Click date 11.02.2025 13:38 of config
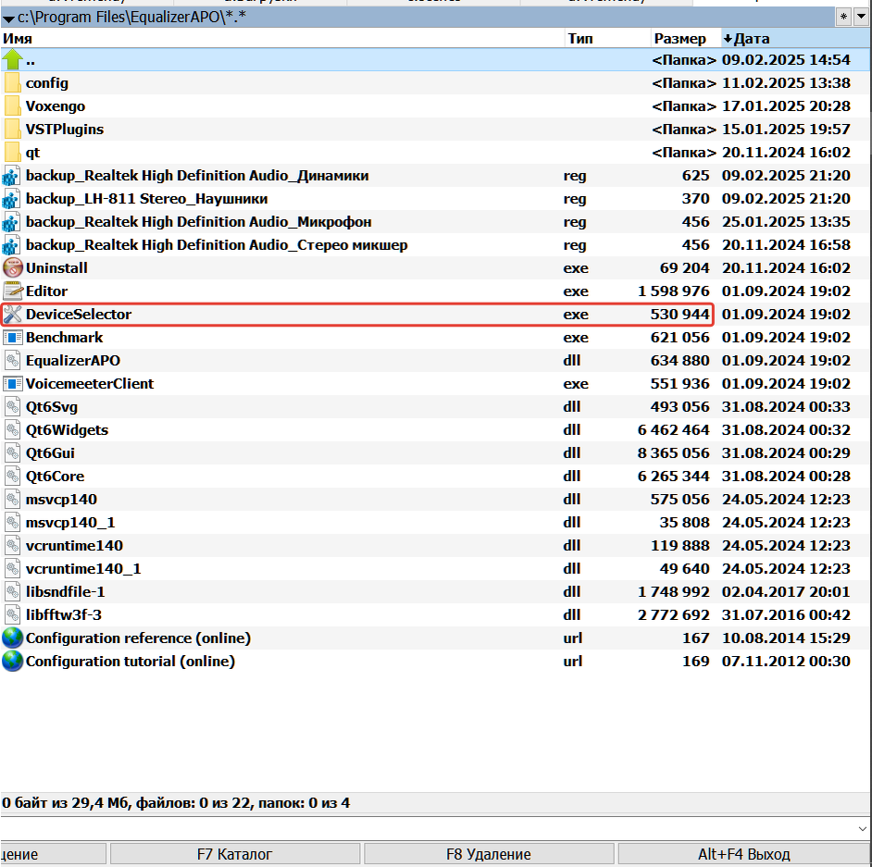 click(x=786, y=82)
